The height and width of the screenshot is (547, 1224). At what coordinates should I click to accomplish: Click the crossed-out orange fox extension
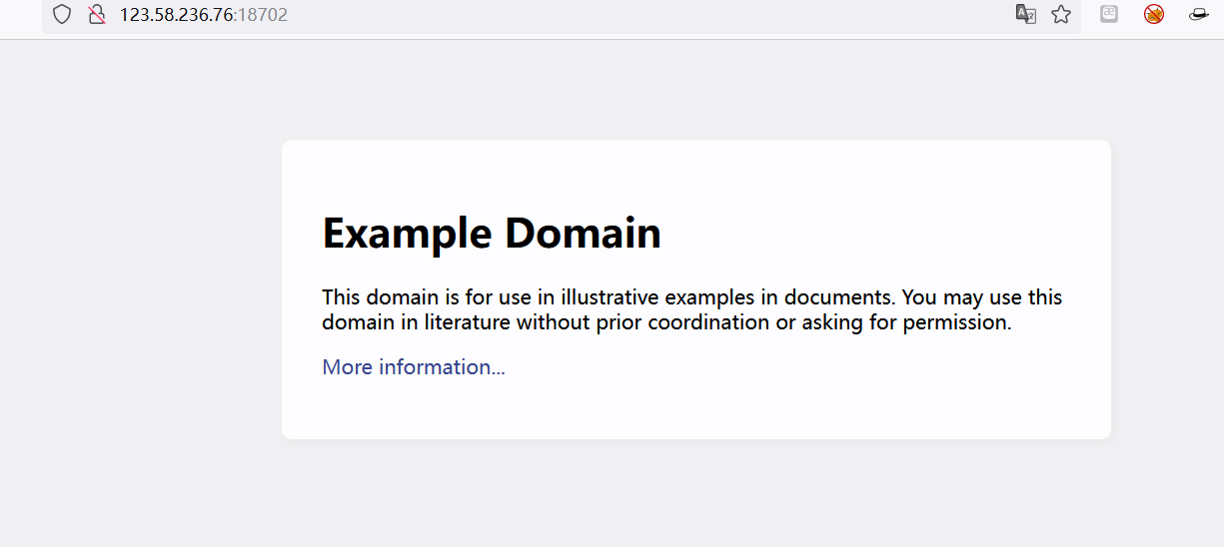click(1154, 14)
